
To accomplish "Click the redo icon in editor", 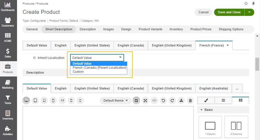I will [172, 100].
